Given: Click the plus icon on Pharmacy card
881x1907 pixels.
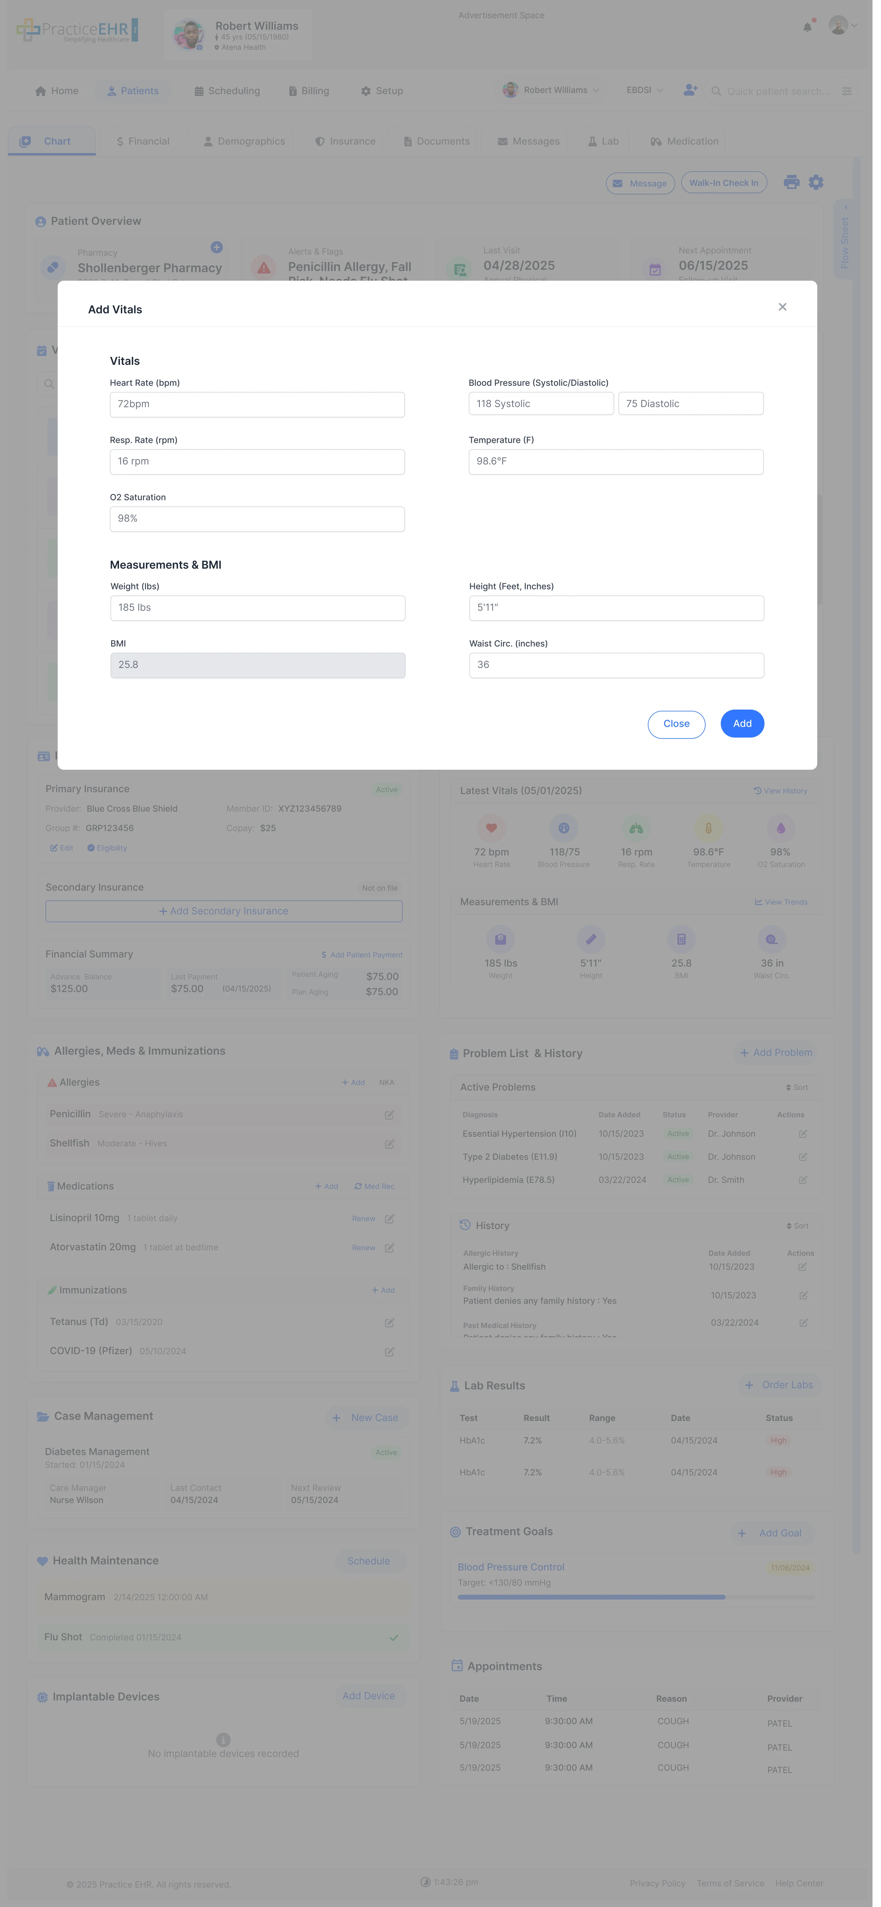Looking at the screenshot, I should pyautogui.click(x=217, y=247).
